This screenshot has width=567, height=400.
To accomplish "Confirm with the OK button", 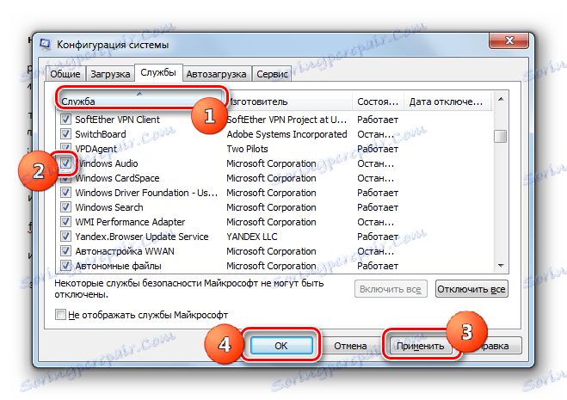I will tap(281, 346).
